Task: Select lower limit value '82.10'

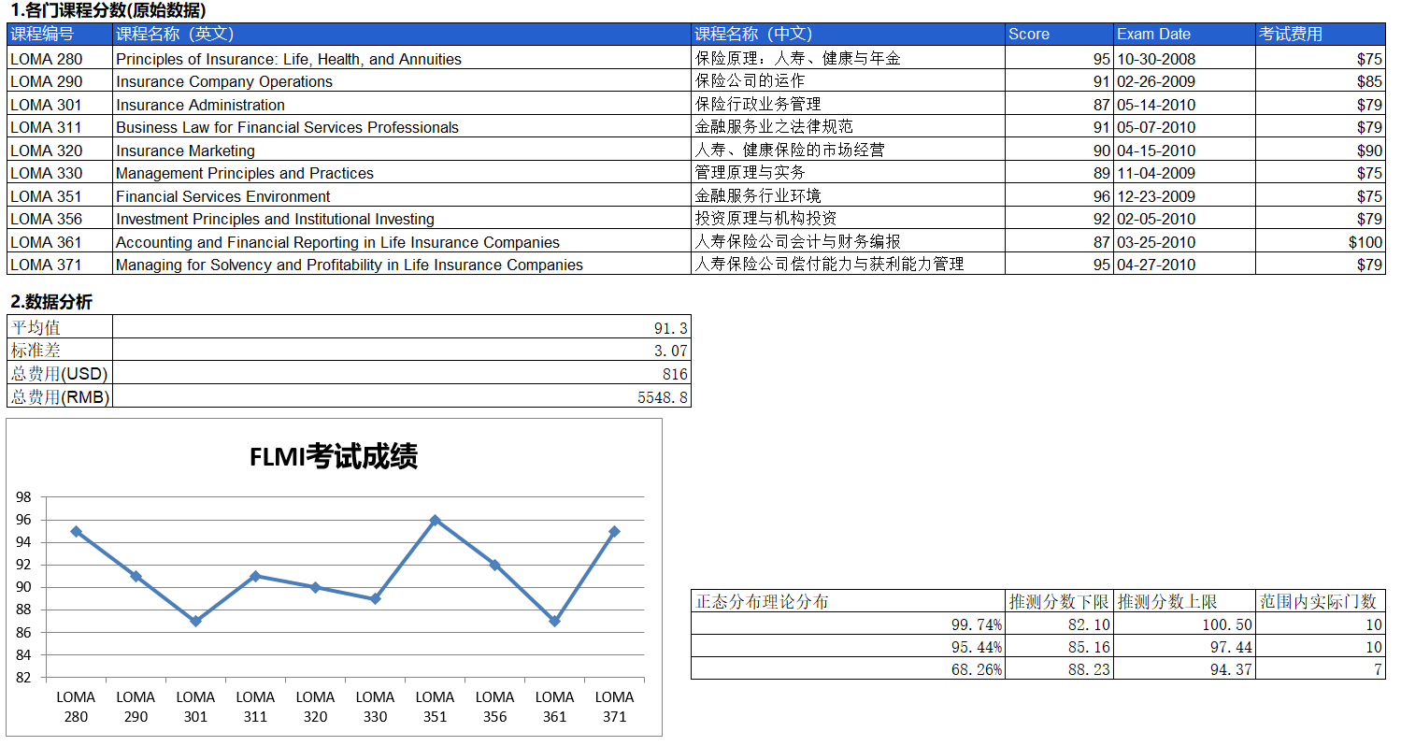Action: click(x=1060, y=624)
